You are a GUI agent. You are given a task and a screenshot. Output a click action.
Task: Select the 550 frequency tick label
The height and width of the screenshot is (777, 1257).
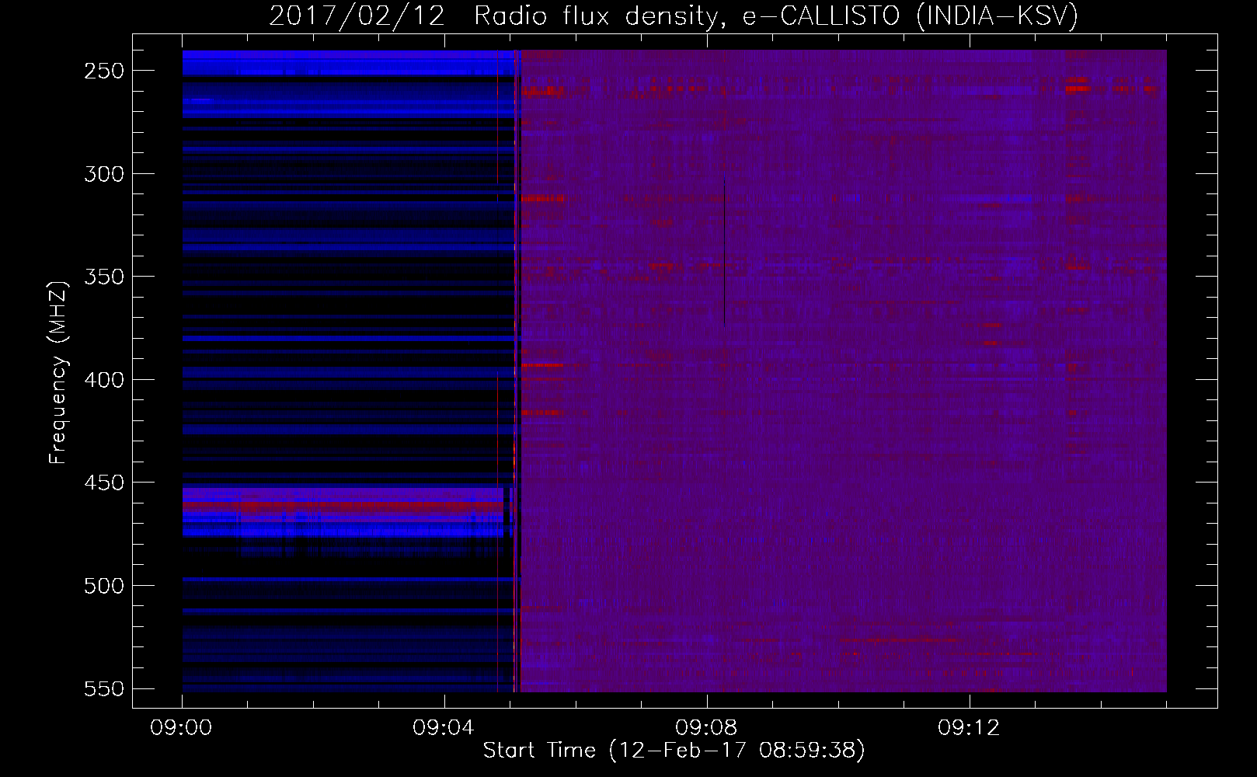point(104,688)
